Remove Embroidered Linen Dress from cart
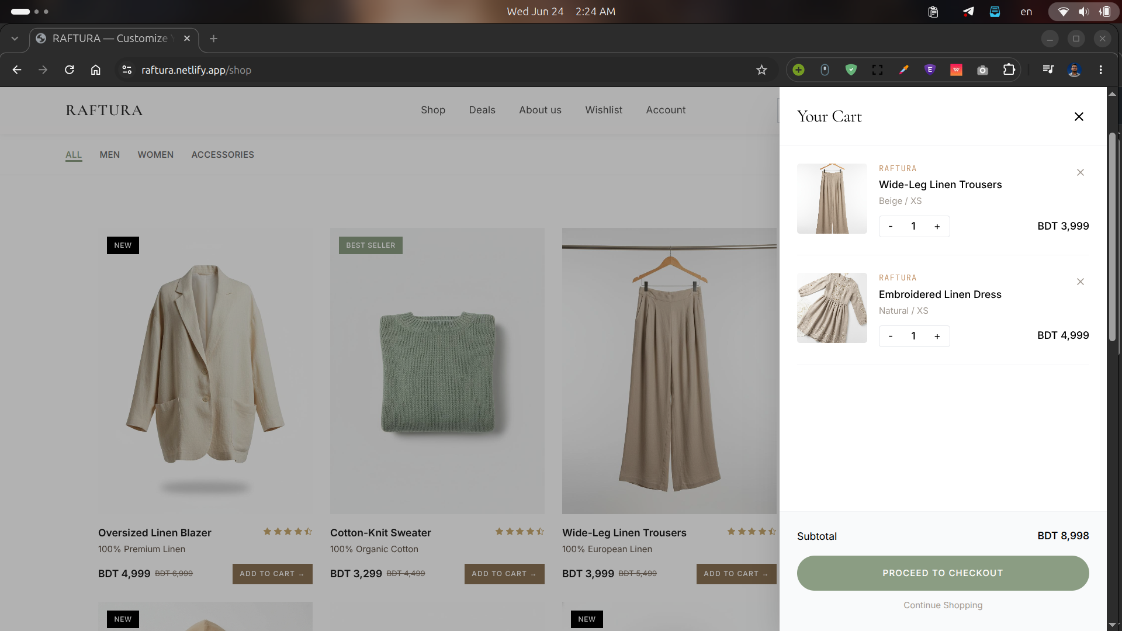The image size is (1122, 631). 1081,282
